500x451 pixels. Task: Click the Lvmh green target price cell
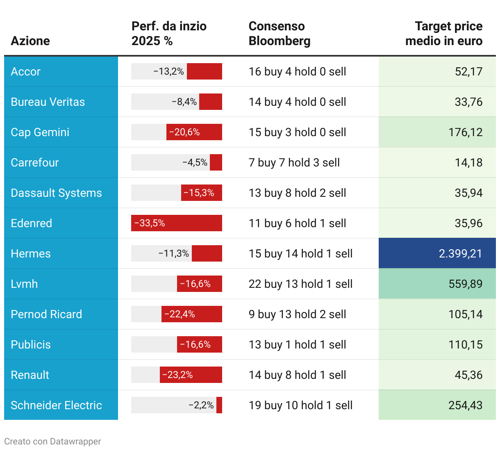tap(437, 284)
